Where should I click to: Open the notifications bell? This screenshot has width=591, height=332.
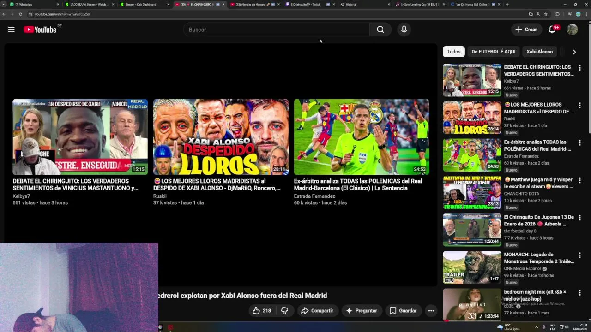coord(552,30)
